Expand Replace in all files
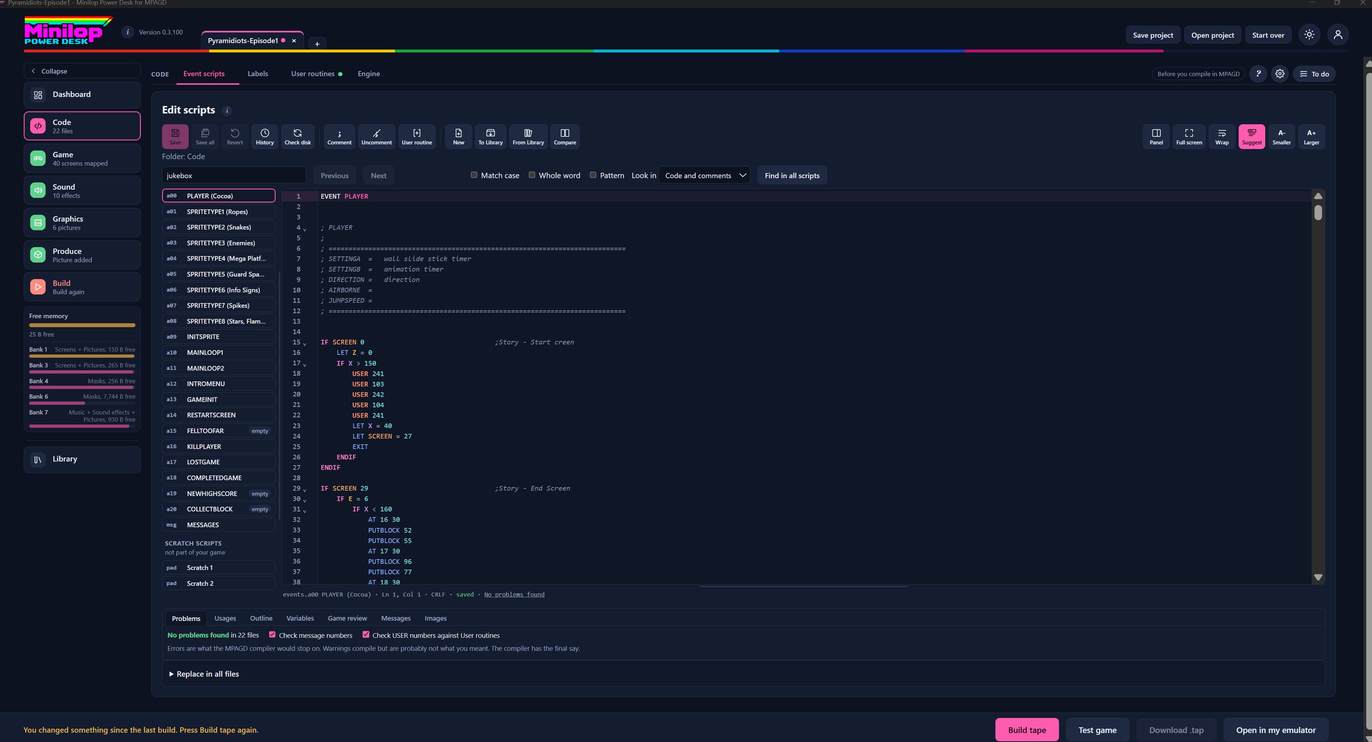The height and width of the screenshot is (742, 1372). pyautogui.click(x=204, y=674)
